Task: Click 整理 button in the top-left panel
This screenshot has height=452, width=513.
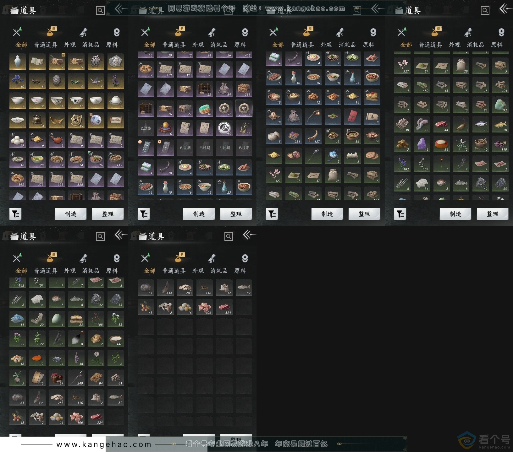Action: click(108, 214)
